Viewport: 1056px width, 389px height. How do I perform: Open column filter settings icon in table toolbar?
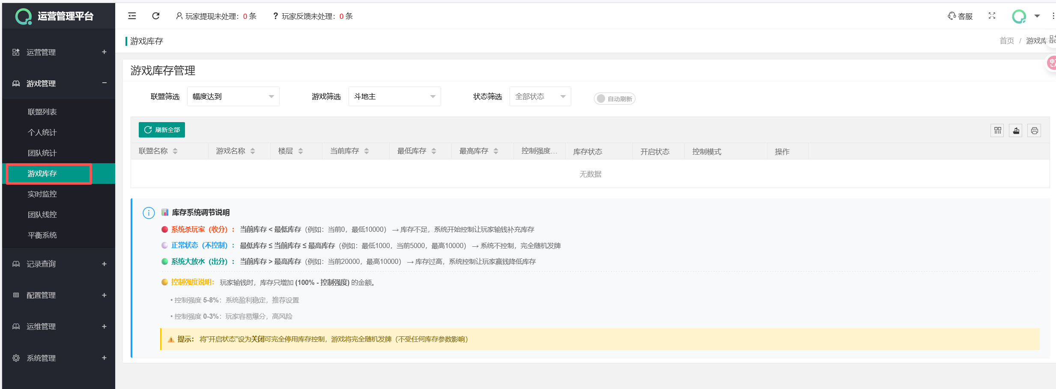coord(997,130)
